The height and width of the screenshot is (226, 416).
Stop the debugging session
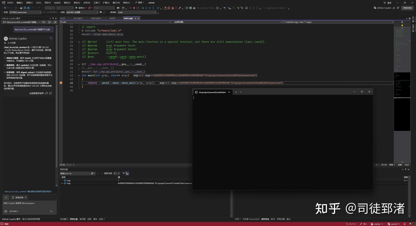click(134, 8)
